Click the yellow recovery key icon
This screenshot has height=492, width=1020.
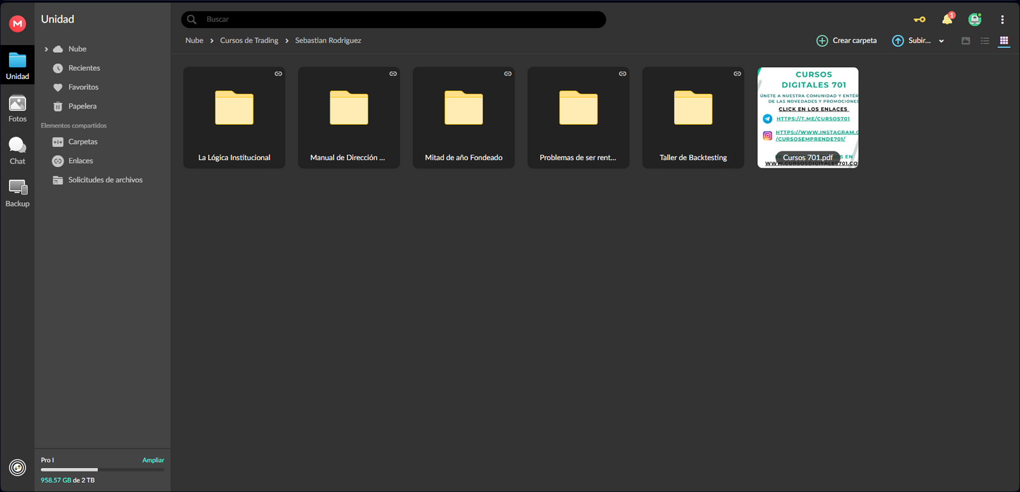tap(919, 20)
